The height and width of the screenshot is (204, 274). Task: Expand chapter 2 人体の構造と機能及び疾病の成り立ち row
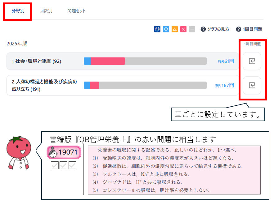pos(43,85)
